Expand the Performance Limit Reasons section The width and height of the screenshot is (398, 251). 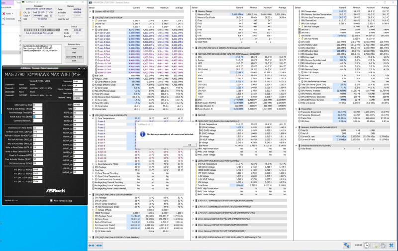194,48
